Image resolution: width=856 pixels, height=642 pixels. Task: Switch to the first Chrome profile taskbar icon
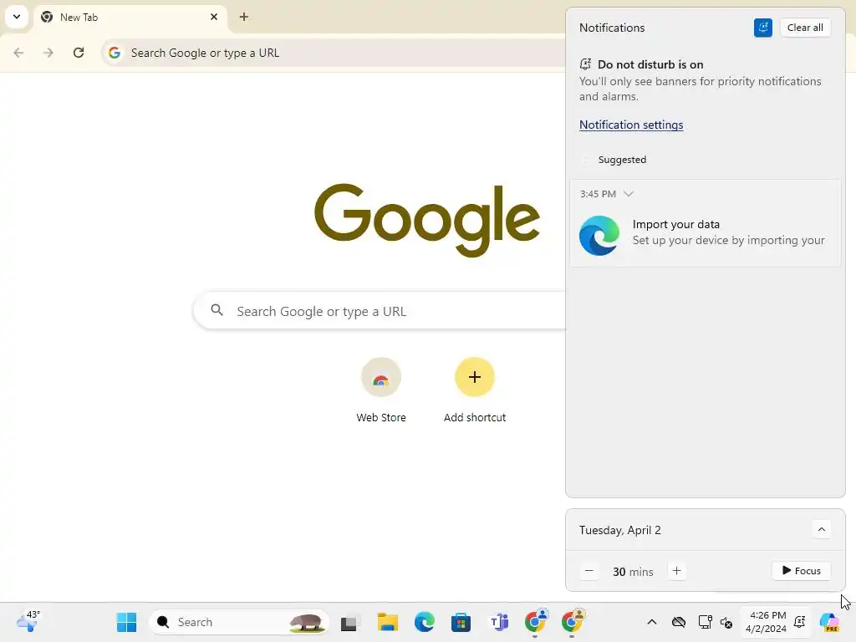point(536,621)
